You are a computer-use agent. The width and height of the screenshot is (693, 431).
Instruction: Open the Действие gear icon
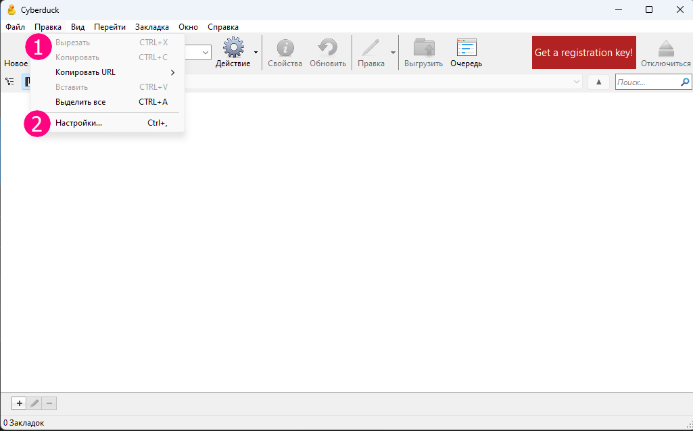233,47
